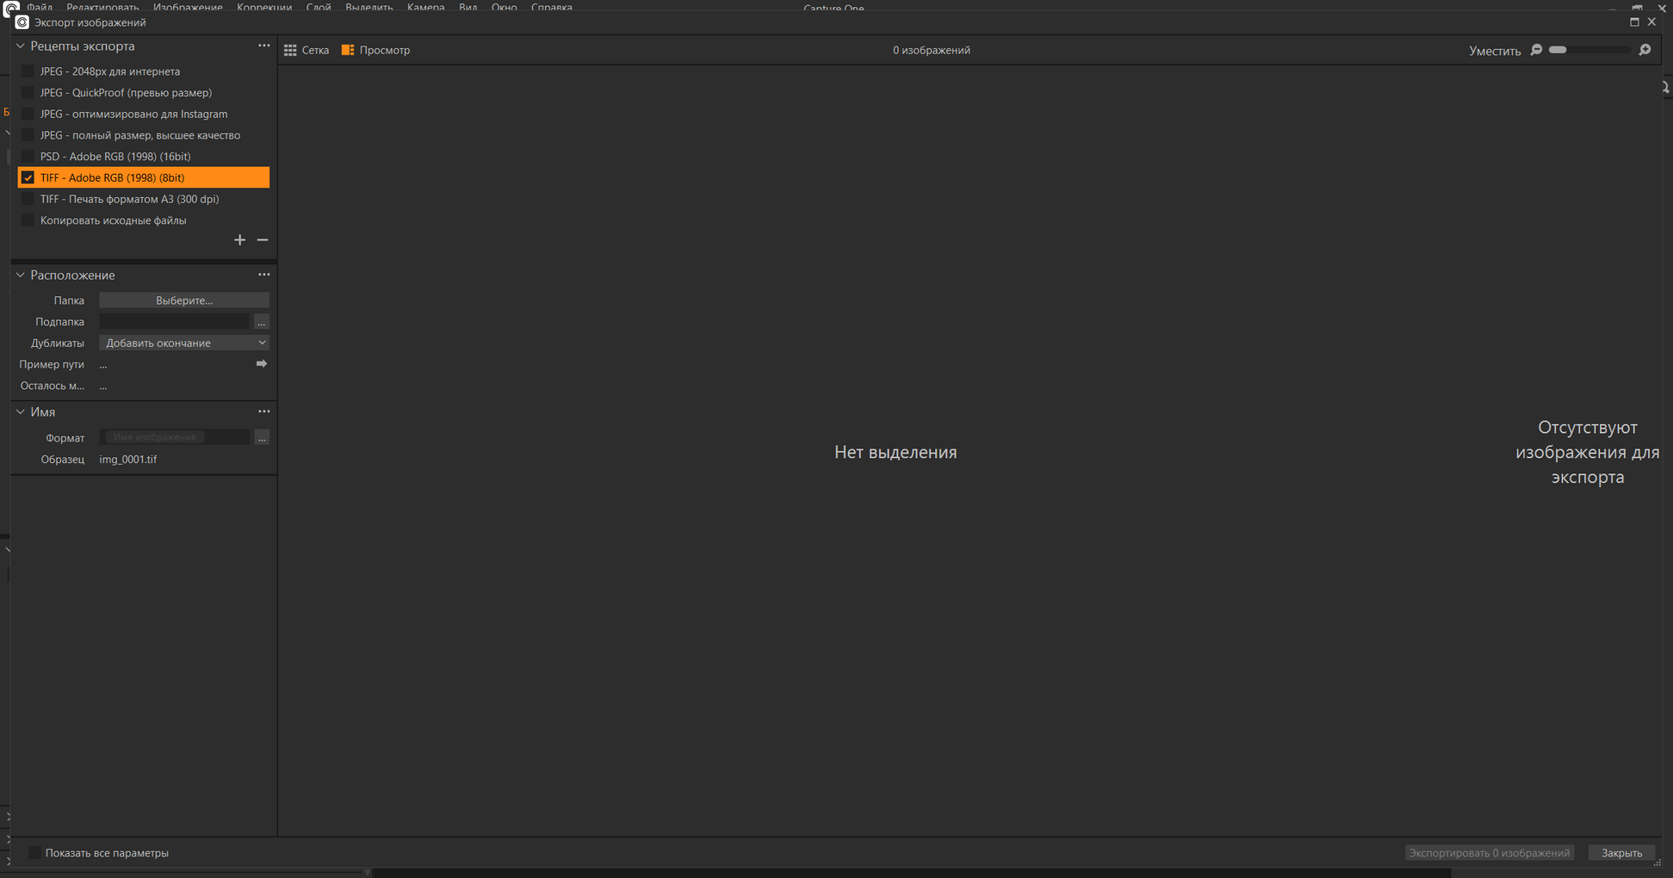Add a new export recipe with plus
This screenshot has width=1673, height=878.
tap(239, 240)
